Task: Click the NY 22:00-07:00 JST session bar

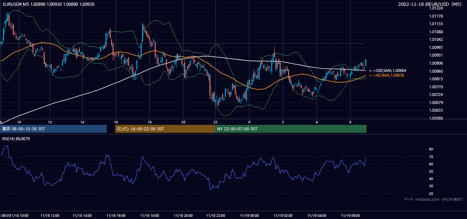Action: tap(291, 129)
